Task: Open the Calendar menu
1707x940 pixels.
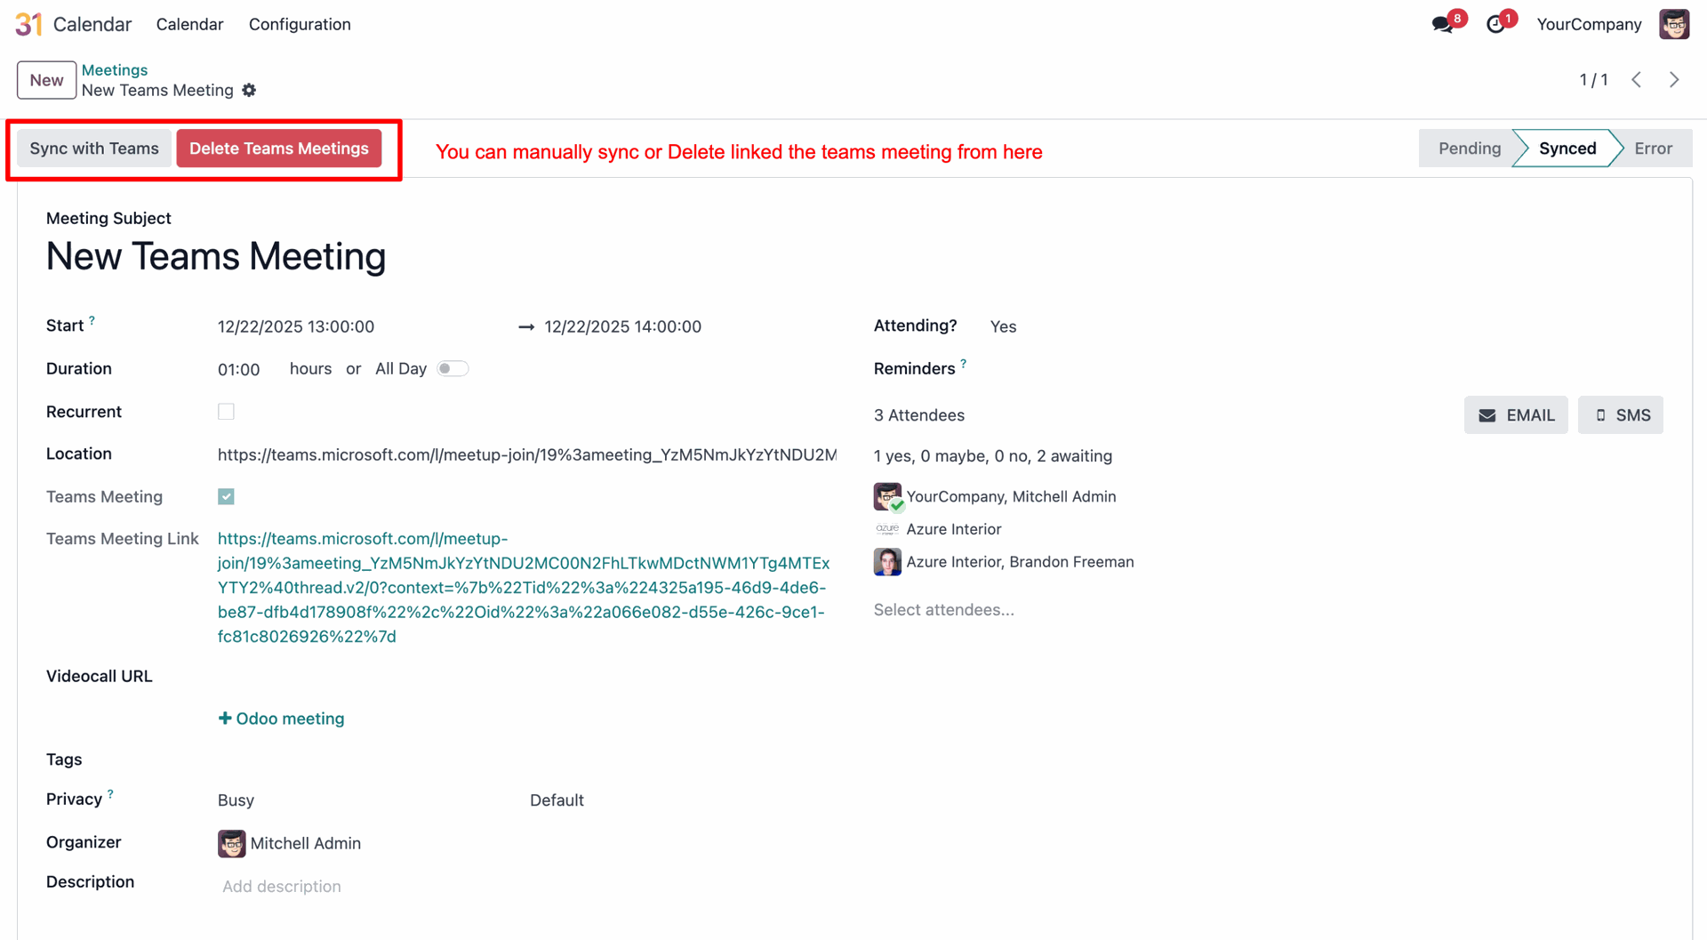Action: click(189, 24)
